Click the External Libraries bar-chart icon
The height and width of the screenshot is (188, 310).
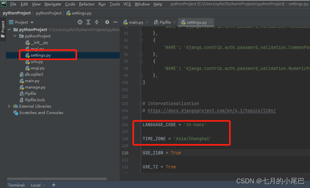point(16,106)
